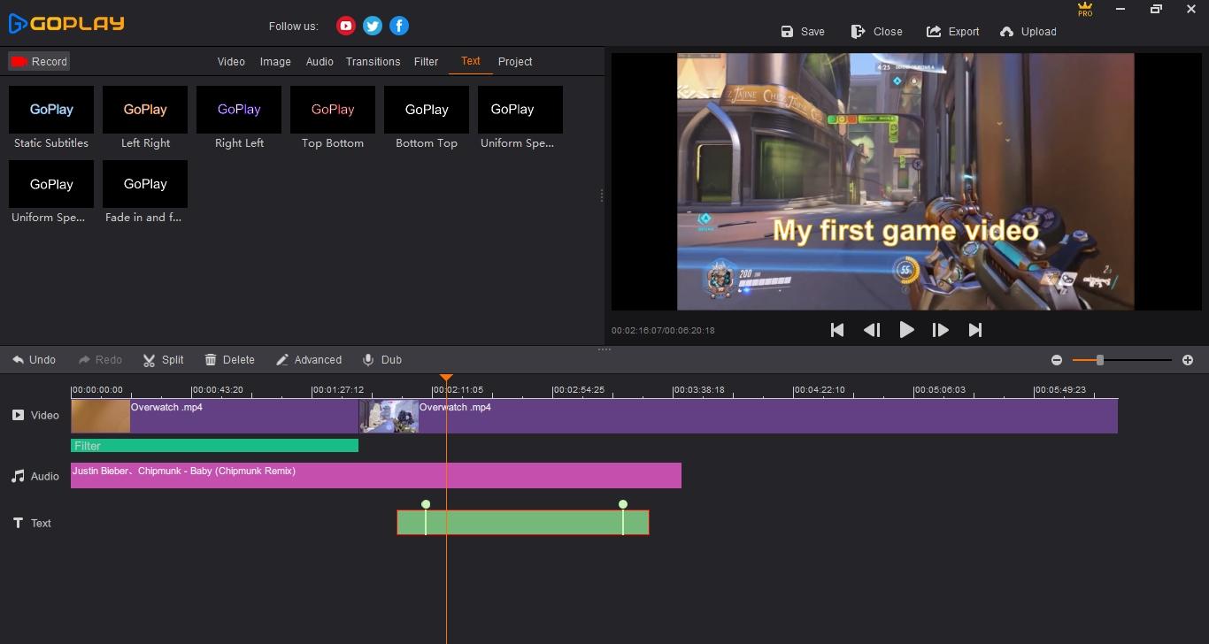
Task: Close the current project
Action: tap(877, 32)
